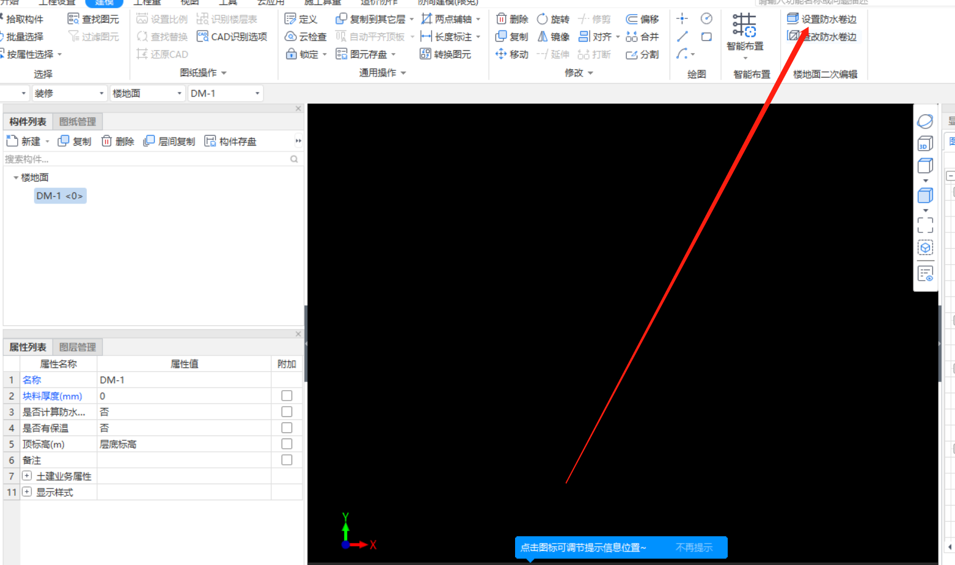
Task: Click the 转换图元 tool
Action: pyautogui.click(x=445, y=54)
